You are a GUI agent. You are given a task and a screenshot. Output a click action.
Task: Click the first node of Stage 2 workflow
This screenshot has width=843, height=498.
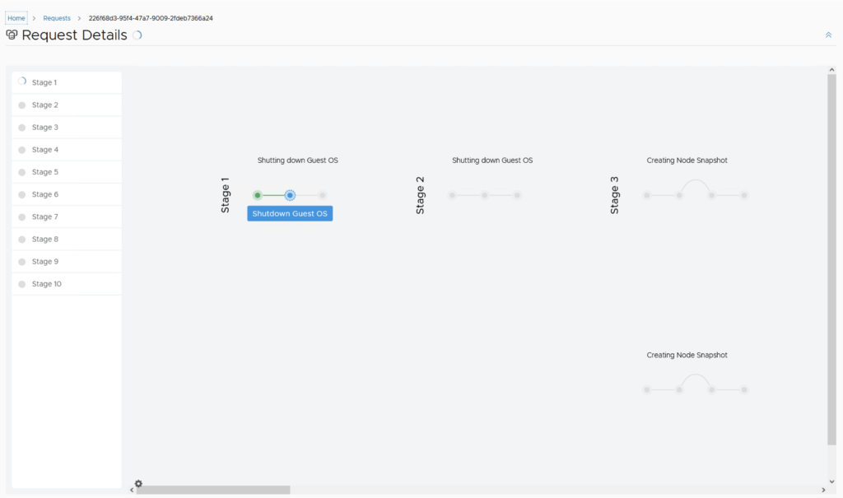point(452,195)
